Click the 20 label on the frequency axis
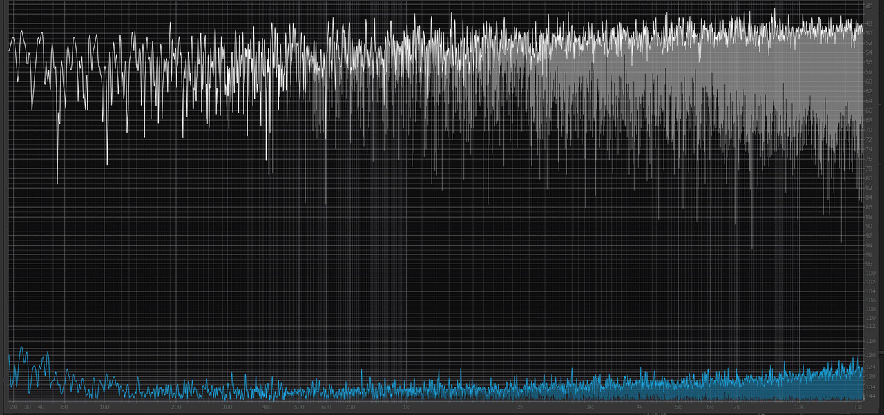The height and width of the screenshot is (415, 884). (x=13, y=407)
